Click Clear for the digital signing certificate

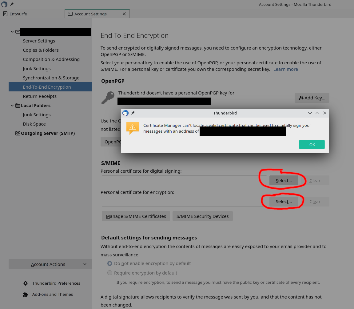315,180
